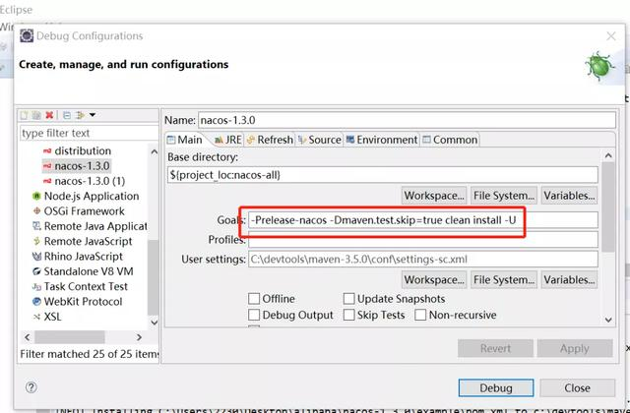Select the Node.js Application configuration type
Viewport: 630px width, 413px height.
point(91,196)
